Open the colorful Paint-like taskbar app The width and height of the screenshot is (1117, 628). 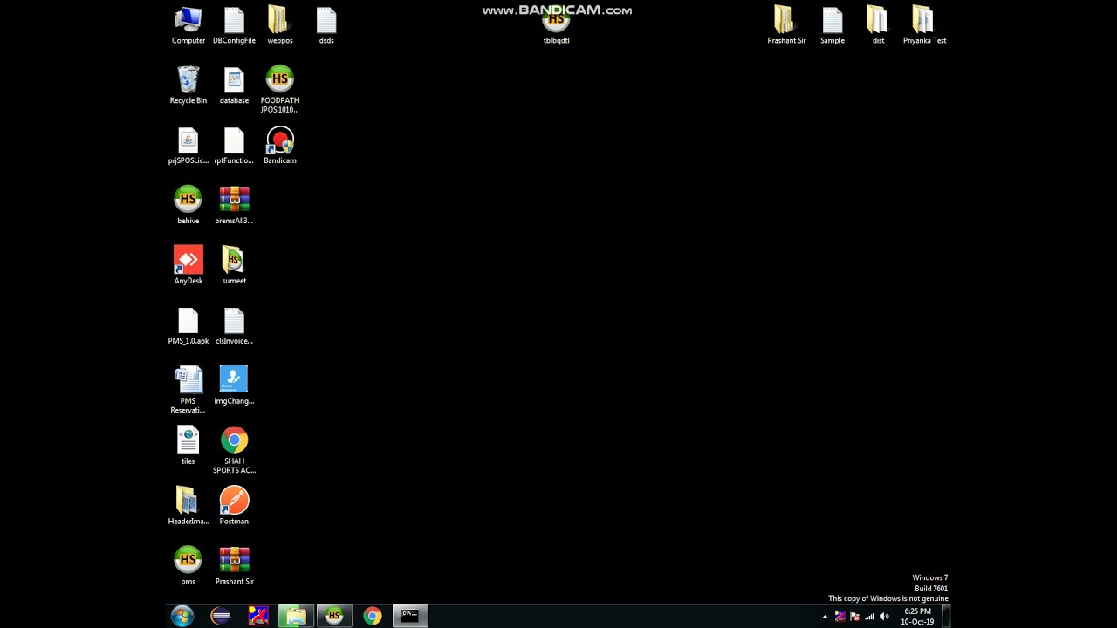pyautogui.click(x=258, y=617)
